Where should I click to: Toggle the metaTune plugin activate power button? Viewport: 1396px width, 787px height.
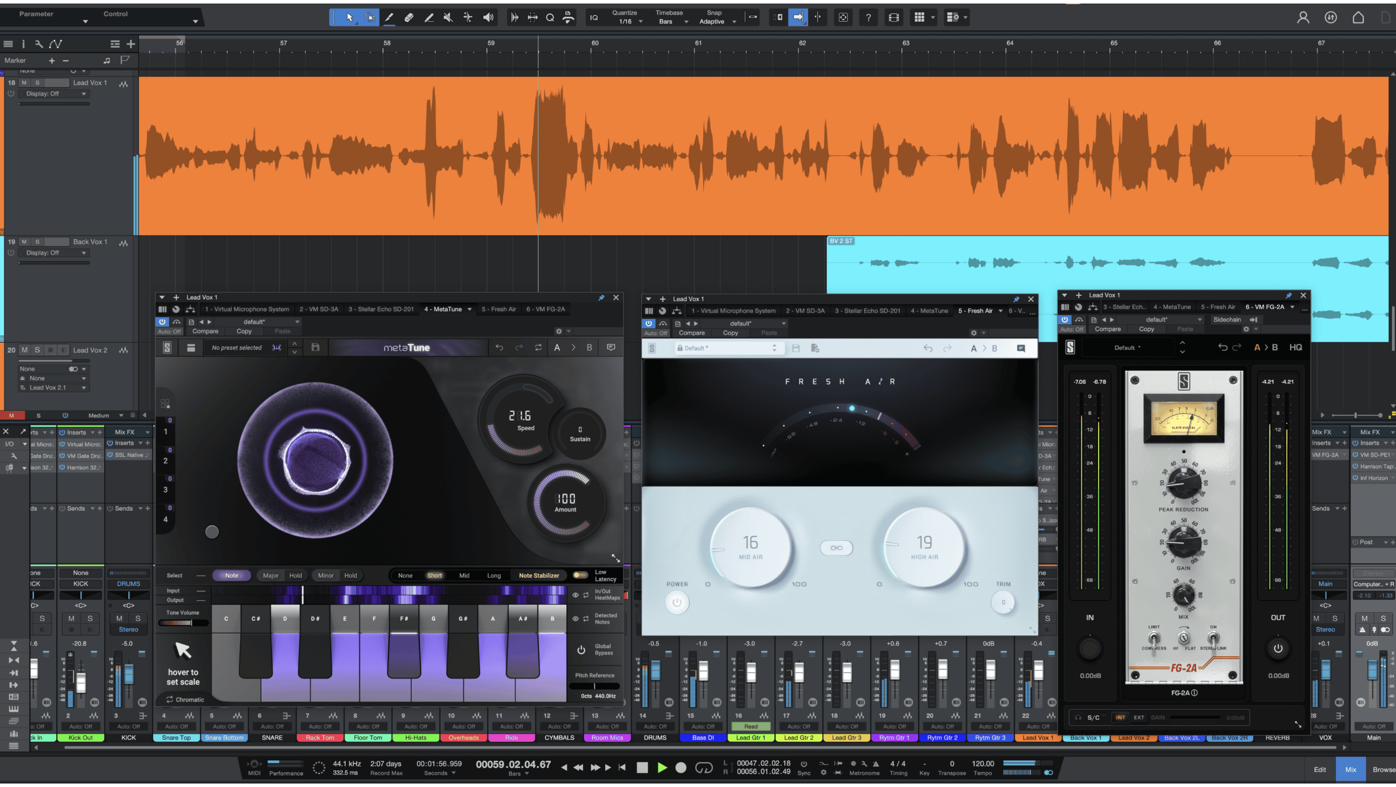pyautogui.click(x=162, y=322)
